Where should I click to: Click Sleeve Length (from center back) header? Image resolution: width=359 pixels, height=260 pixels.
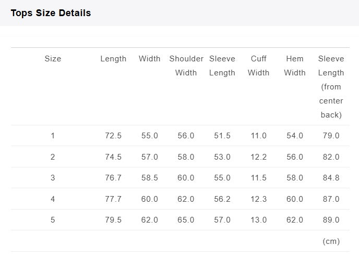(331, 87)
